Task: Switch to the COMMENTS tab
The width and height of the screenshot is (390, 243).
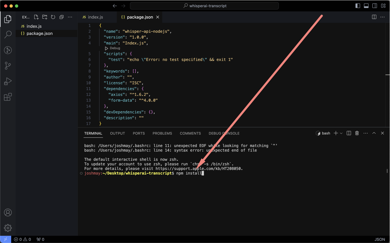Action: [190, 133]
